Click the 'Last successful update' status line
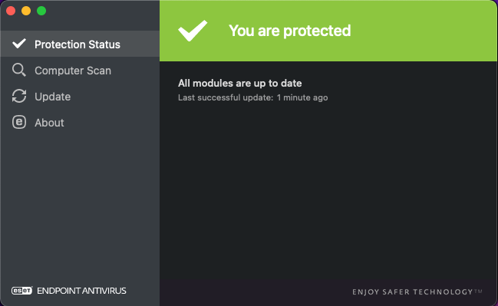 (252, 97)
